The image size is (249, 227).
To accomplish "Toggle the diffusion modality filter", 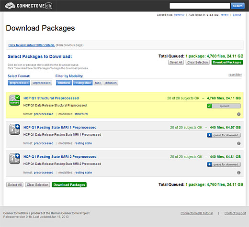I will (111, 83).
